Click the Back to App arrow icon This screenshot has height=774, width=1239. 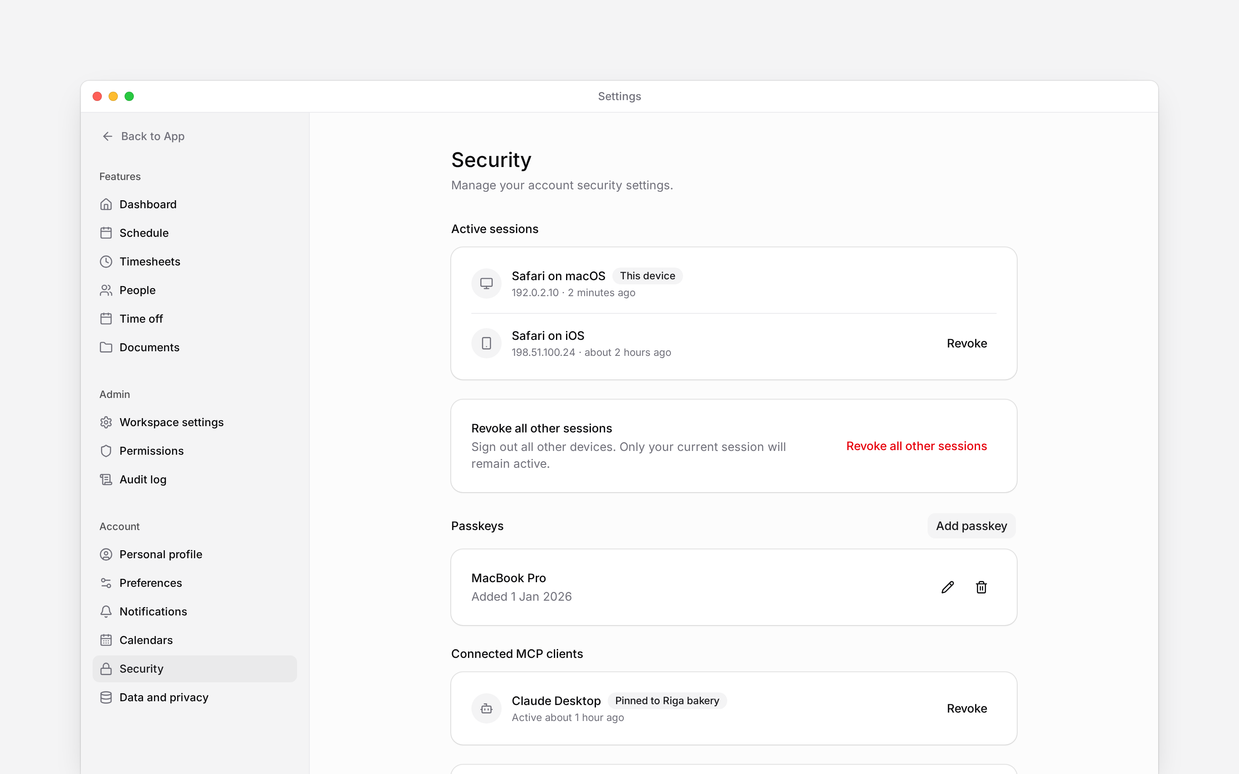[107, 136]
